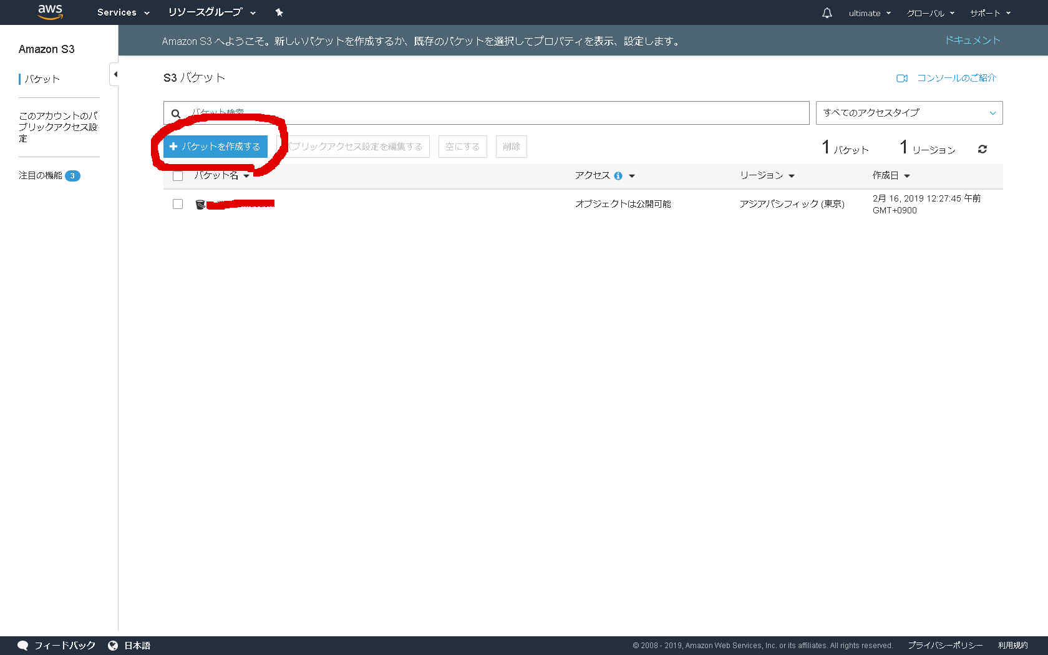The height and width of the screenshot is (655, 1048).
Task: Open the サポート menu
Action: coord(991,13)
